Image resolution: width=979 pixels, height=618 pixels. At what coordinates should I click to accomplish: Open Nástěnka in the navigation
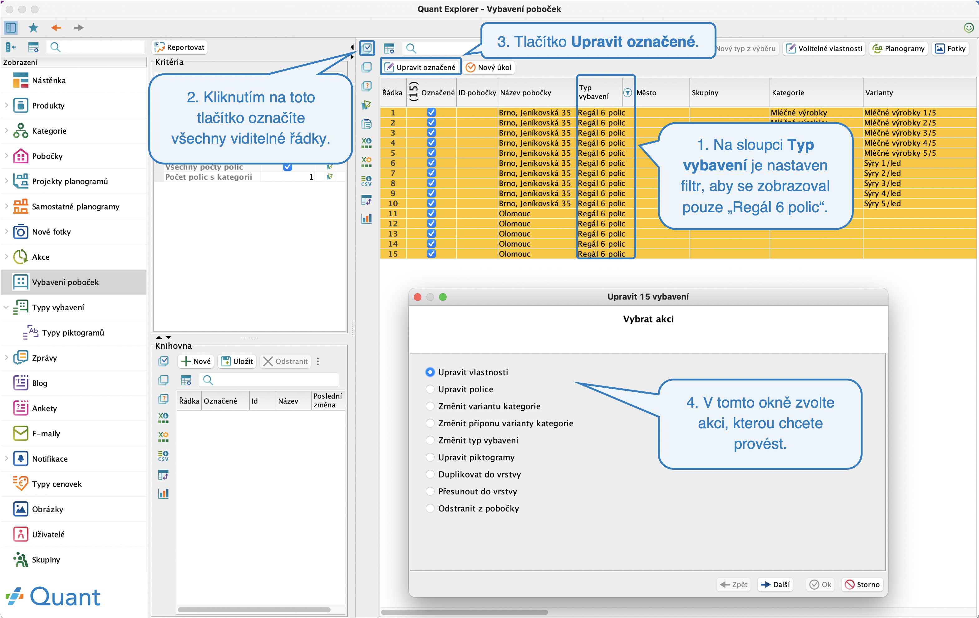pyautogui.click(x=74, y=81)
